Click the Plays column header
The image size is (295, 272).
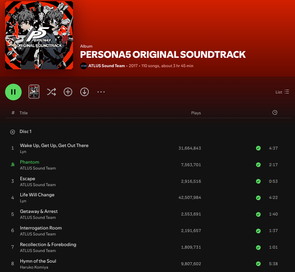pos(196,113)
